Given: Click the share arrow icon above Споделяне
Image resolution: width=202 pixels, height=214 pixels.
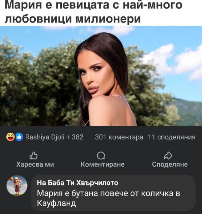Looking at the screenshot, I should point(168,156).
